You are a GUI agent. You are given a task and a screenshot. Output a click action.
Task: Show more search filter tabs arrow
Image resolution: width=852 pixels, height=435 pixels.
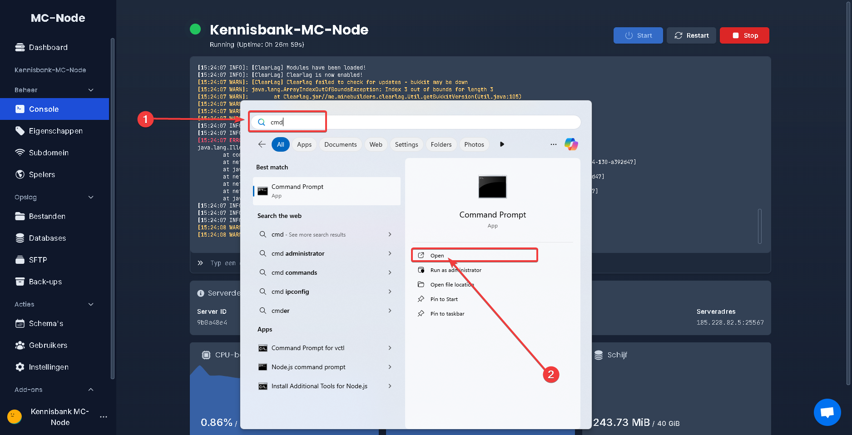502,144
